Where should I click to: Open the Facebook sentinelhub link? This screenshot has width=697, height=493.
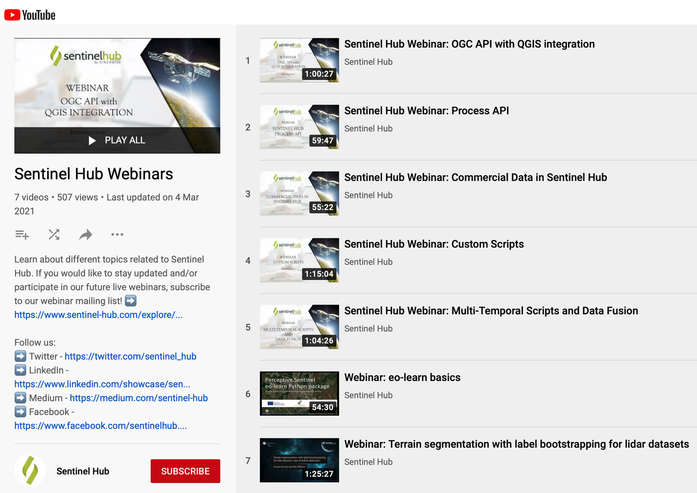[100, 425]
